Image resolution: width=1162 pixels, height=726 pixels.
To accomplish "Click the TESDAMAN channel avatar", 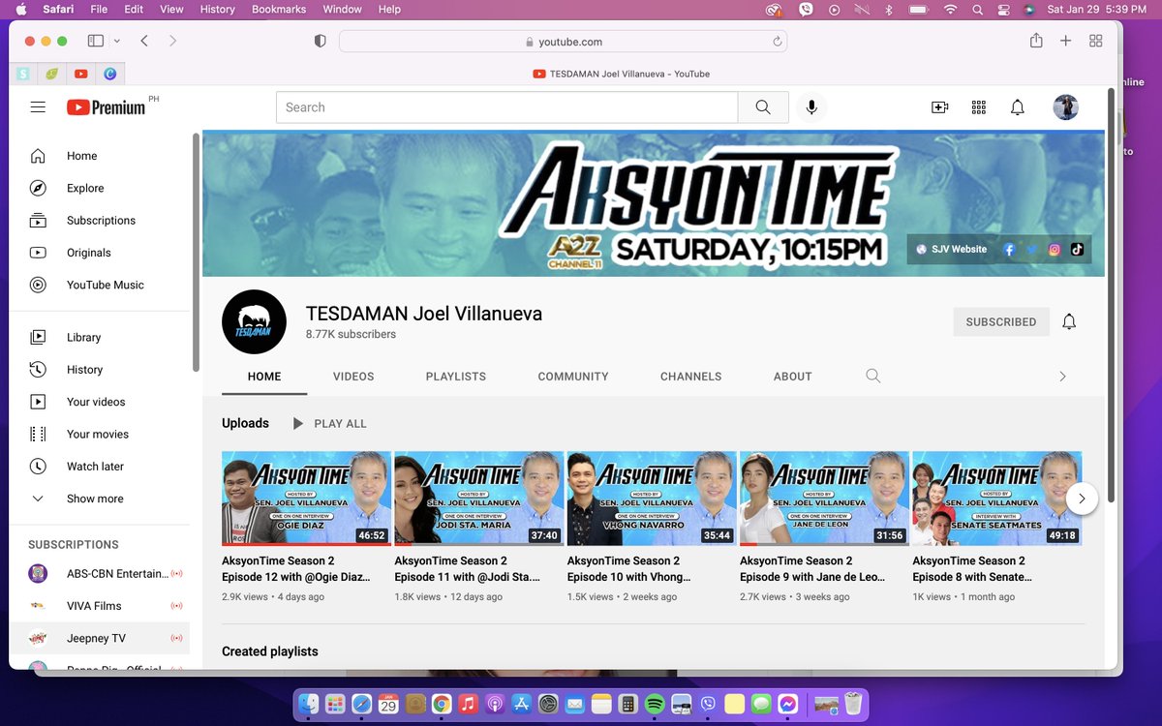I will [x=254, y=321].
